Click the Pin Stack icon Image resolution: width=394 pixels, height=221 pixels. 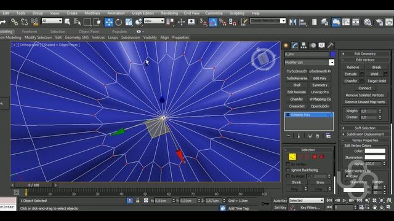[289, 136]
